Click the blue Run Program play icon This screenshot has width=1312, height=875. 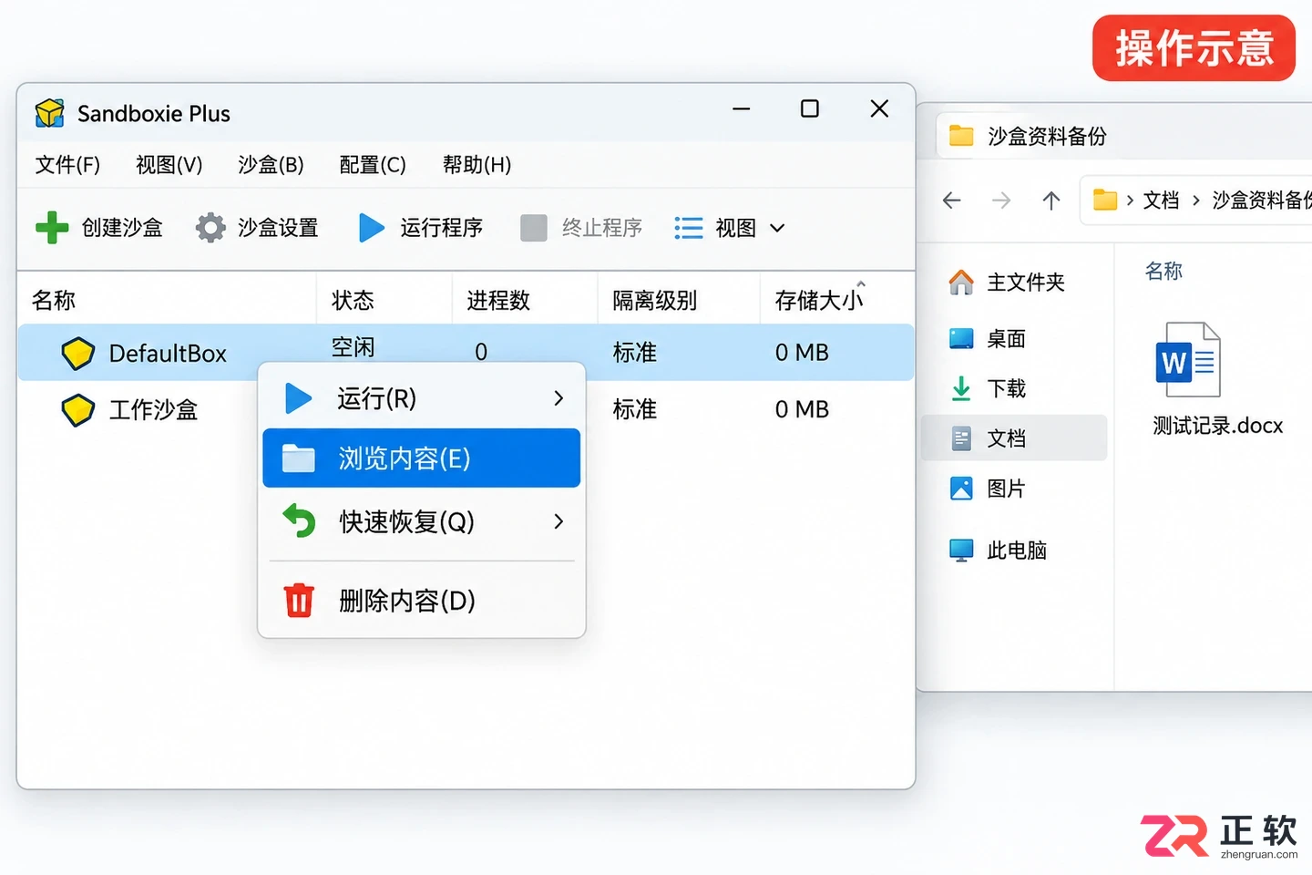371,228
